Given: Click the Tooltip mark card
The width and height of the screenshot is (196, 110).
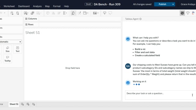Looking at the screenshot, I should [7, 59].
